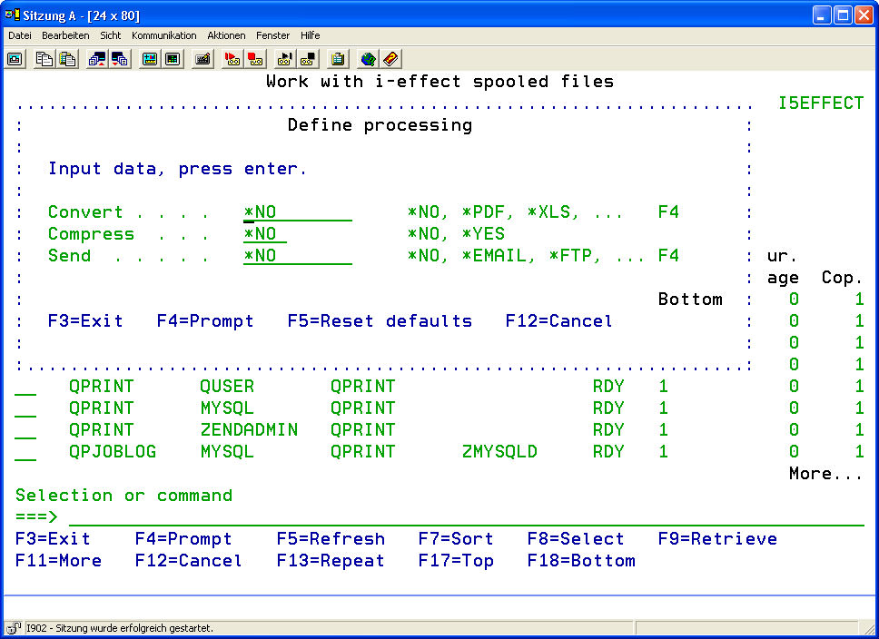Start macro recording with red play icon
Viewport: 879px width, 639px height.
pyautogui.click(x=232, y=59)
